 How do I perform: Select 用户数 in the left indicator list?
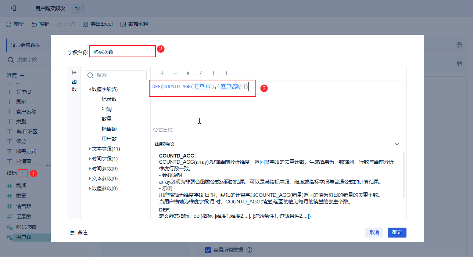[24, 237]
